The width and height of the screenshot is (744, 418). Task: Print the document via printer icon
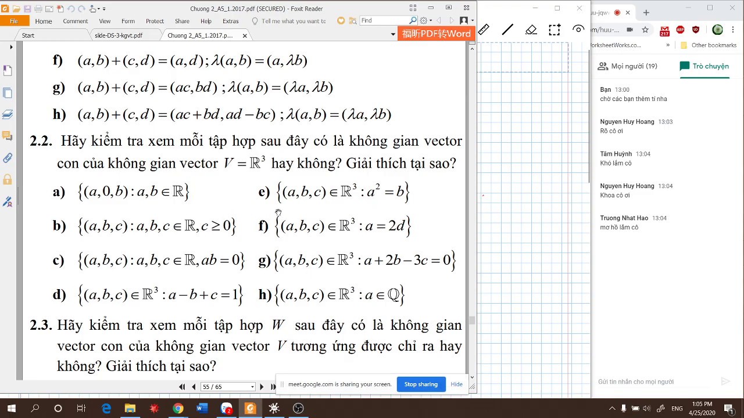[38, 9]
